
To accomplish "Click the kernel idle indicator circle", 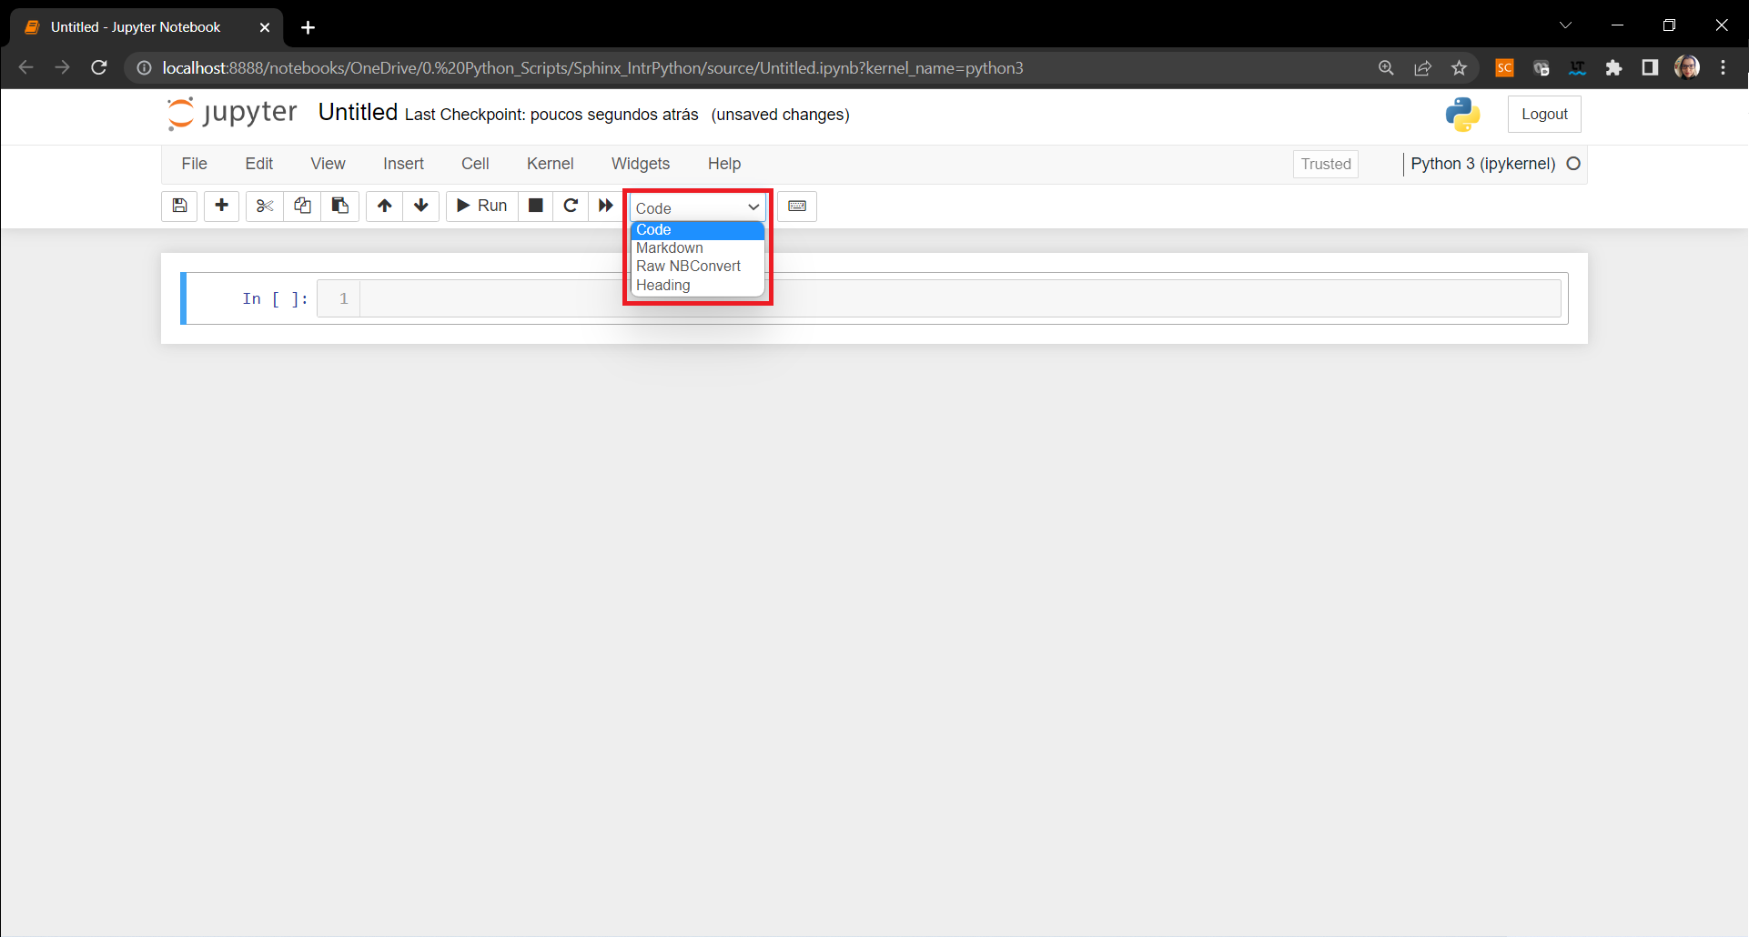I will [1573, 164].
